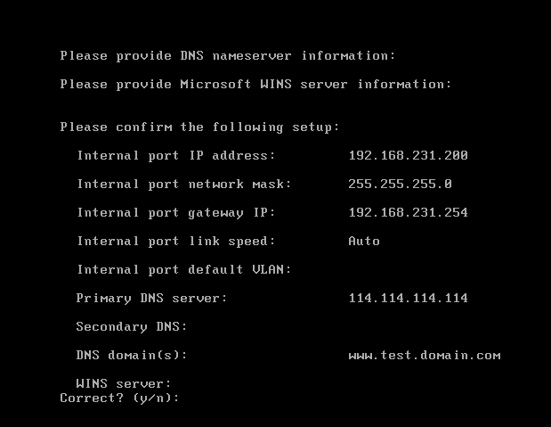Click the 'Please provide DNS nameserver information:' line
Screen dimensions: 551x427
point(228,56)
